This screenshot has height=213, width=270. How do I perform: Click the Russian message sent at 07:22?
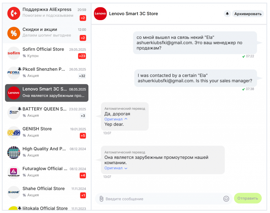click(195, 43)
